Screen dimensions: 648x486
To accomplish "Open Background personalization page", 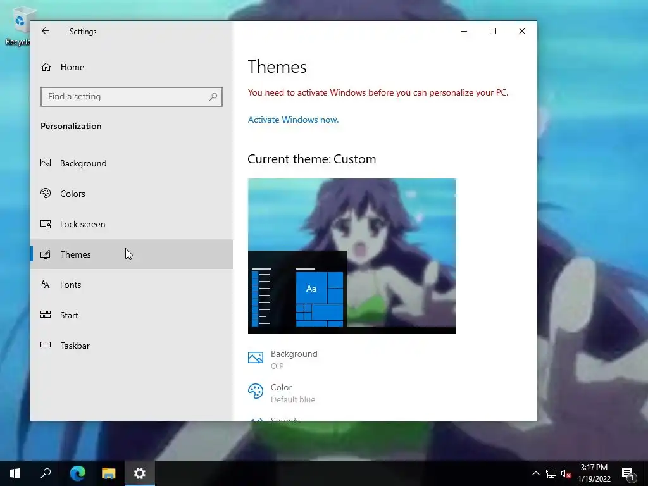I will point(132,163).
